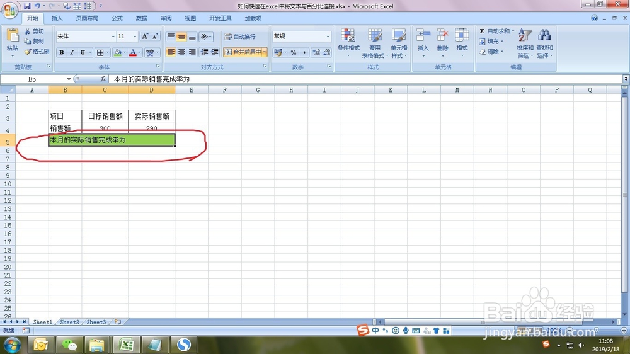Select cell containing 目标销售额
The image size is (630, 354).
pos(105,116)
